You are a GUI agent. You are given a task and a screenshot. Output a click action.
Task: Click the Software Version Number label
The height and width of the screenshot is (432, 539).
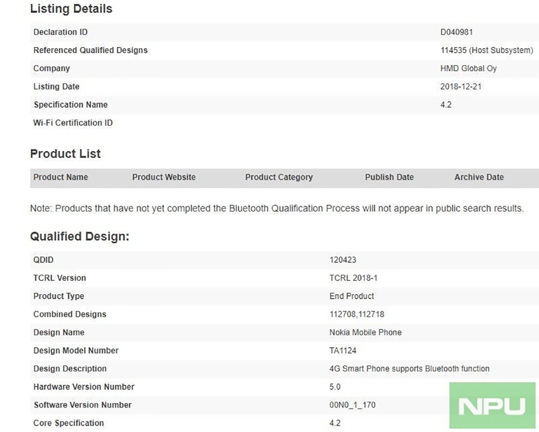pos(83,405)
